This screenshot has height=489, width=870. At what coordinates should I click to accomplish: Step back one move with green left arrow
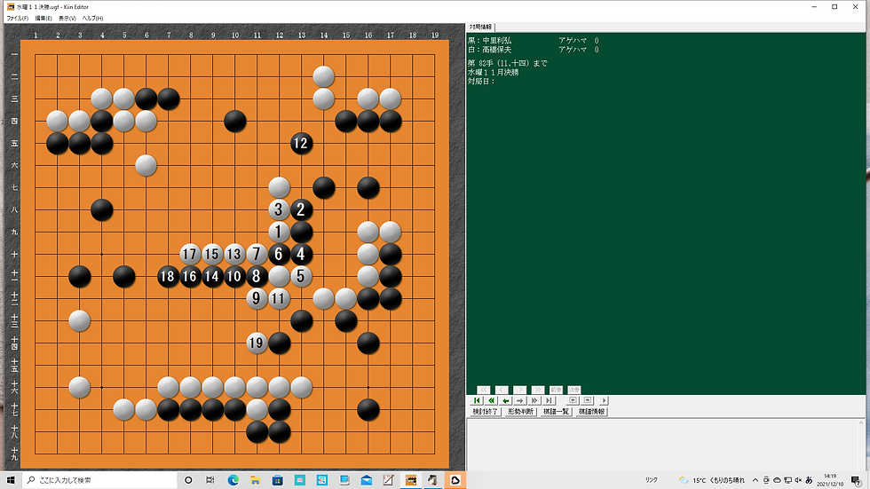505,400
